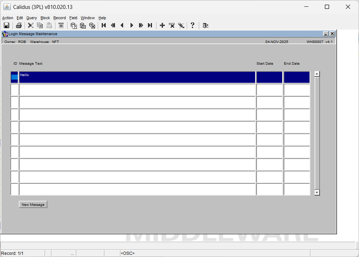Insert a new record with plus icon

pyautogui.click(x=162, y=25)
